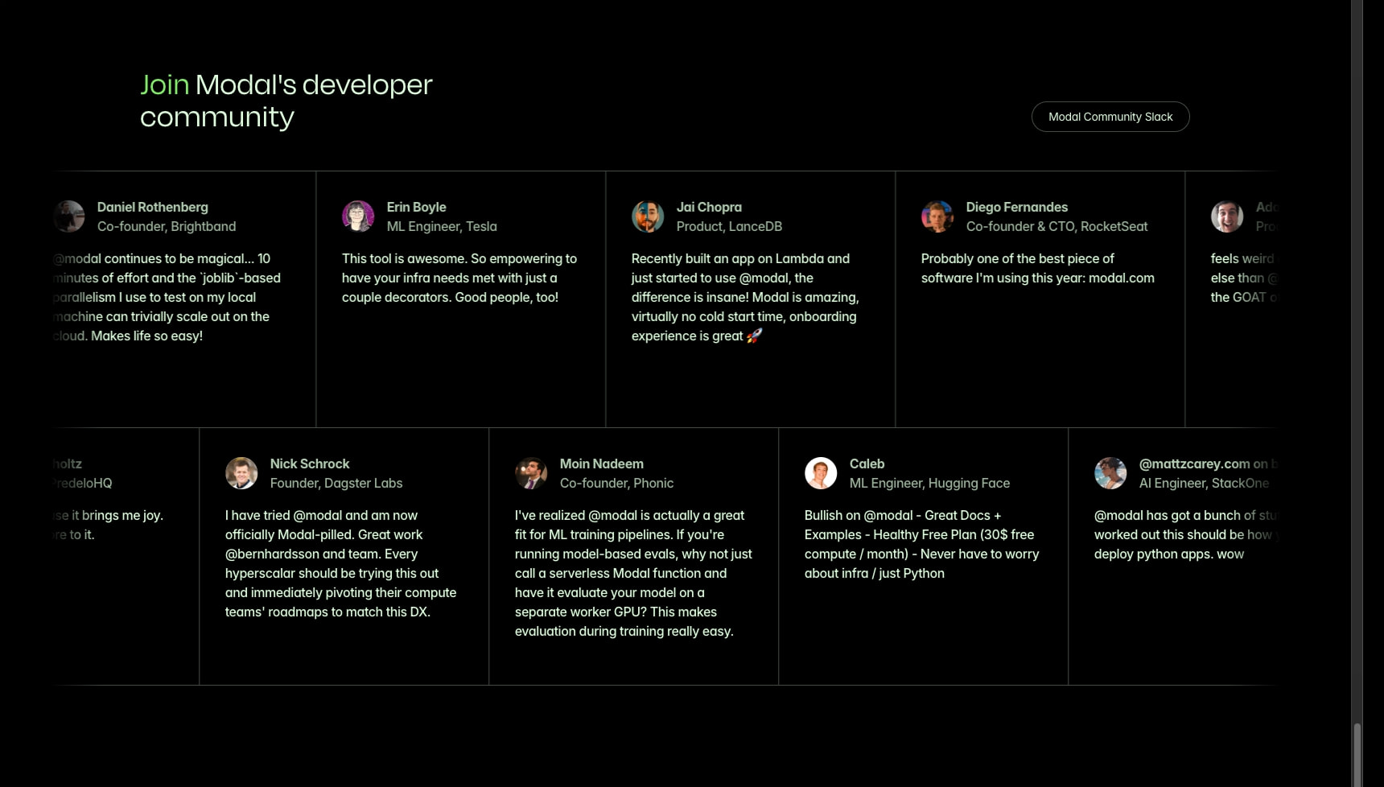
Task: Click Caleb's avatar photo
Action: (x=821, y=473)
